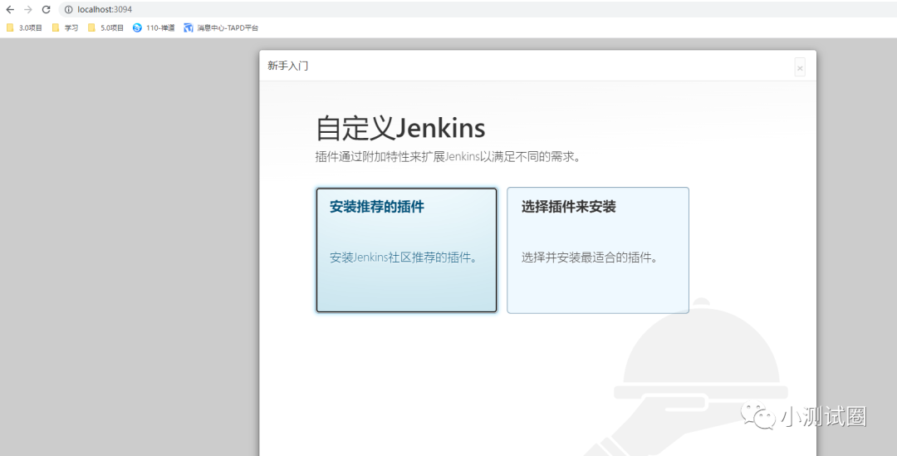897x456 pixels.
Task: Click the 插件通过附加特性来扩展Jenkins description text
Action: (x=448, y=157)
